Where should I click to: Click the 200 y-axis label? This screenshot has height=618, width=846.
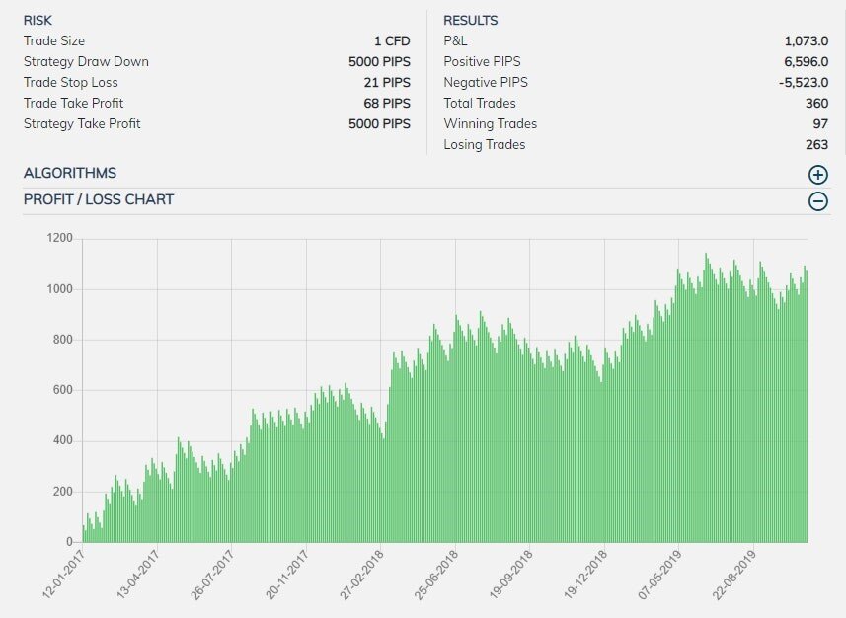tap(62, 492)
